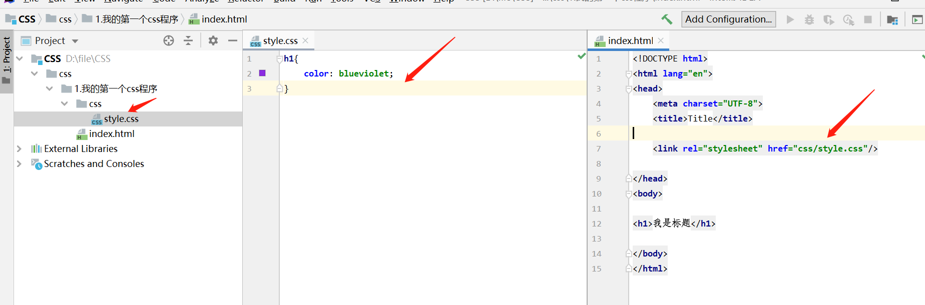Click the meta charset line in index.html
Viewport: 925px width, 305px height.
click(x=707, y=103)
